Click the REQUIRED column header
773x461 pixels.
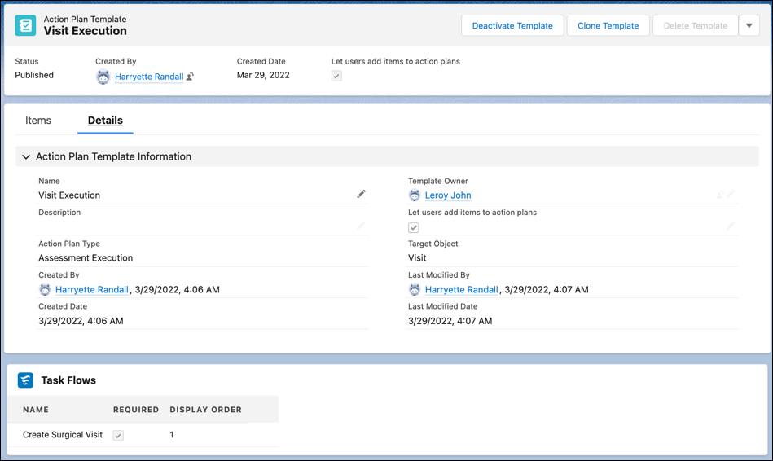(136, 410)
